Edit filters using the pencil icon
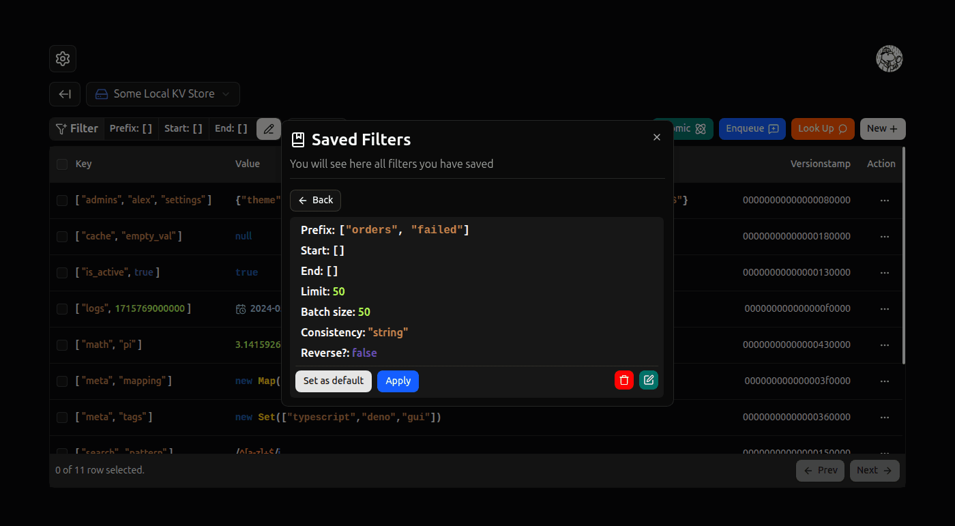Image resolution: width=955 pixels, height=526 pixels. pyautogui.click(x=268, y=128)
